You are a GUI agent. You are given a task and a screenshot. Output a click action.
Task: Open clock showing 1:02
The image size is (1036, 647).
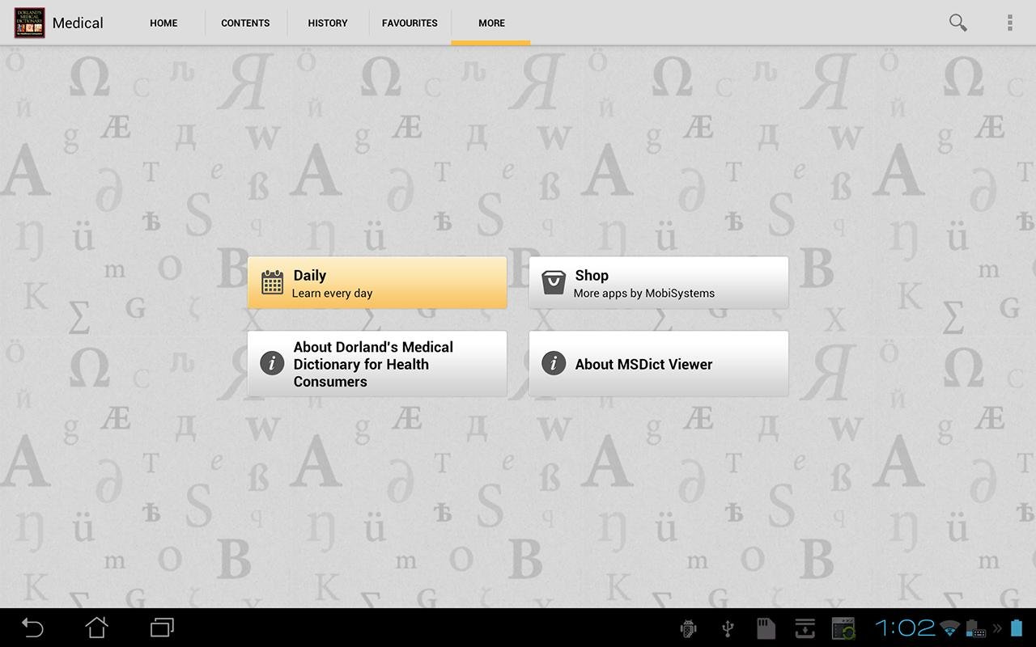pyautogui.click(x=905, y=628)
